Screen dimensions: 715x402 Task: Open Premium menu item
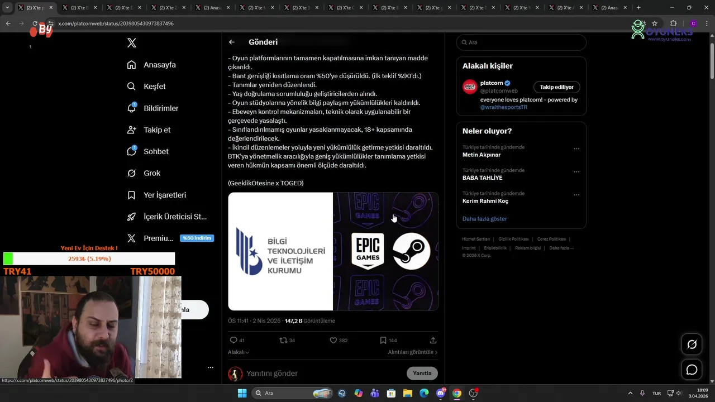click(150, 238)
